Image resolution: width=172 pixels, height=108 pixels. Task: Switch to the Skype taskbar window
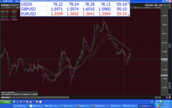coord(52,106)
